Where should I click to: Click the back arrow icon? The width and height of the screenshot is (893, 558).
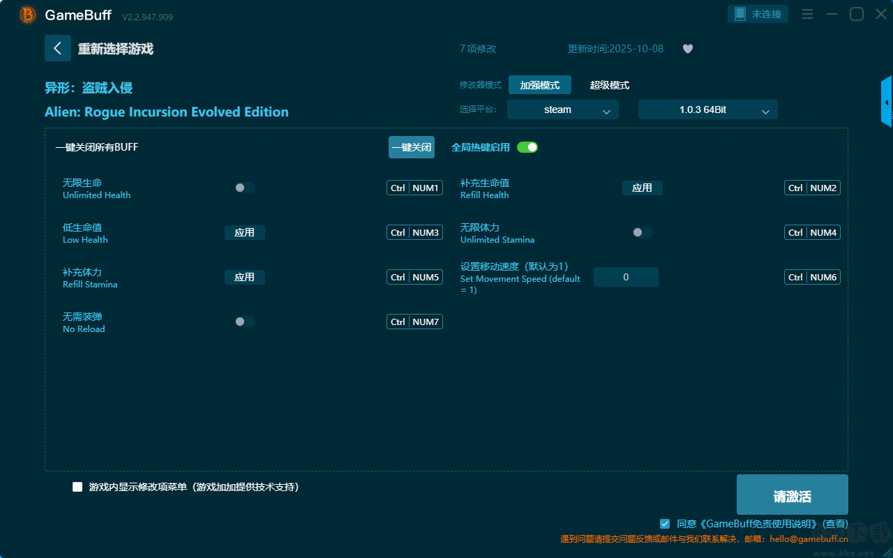tap(58, 48)
